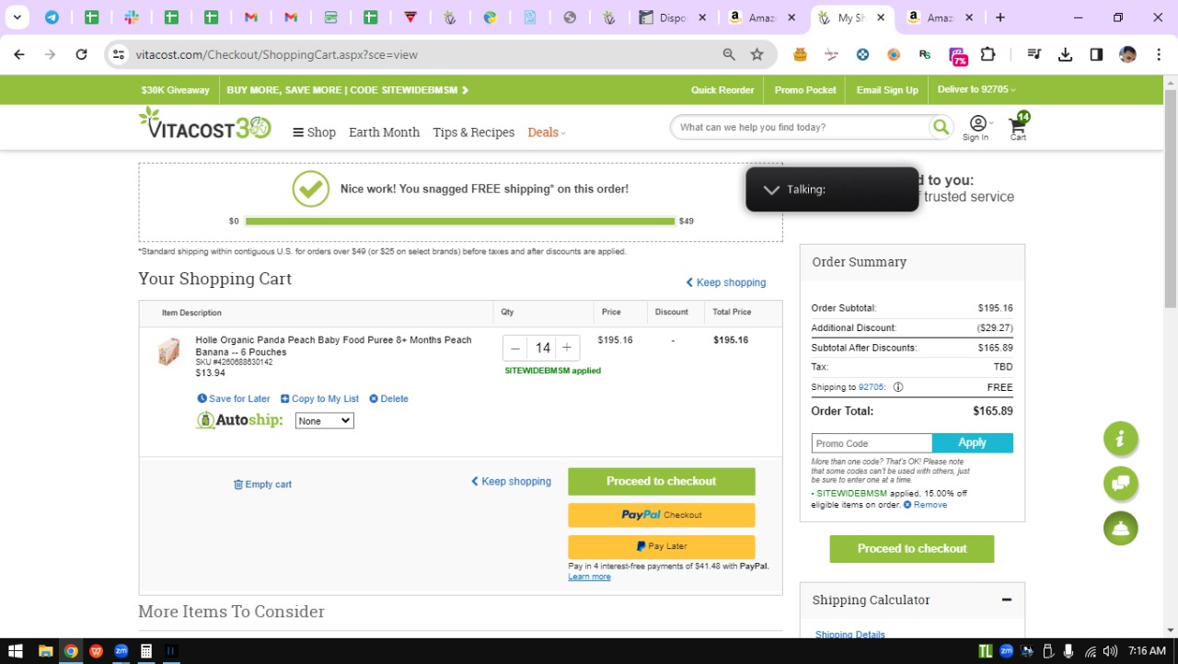Image resolution: width=1178 pixels, height=664 pixels.
Task: Switch to the Dispo tab
Action: 675,17
